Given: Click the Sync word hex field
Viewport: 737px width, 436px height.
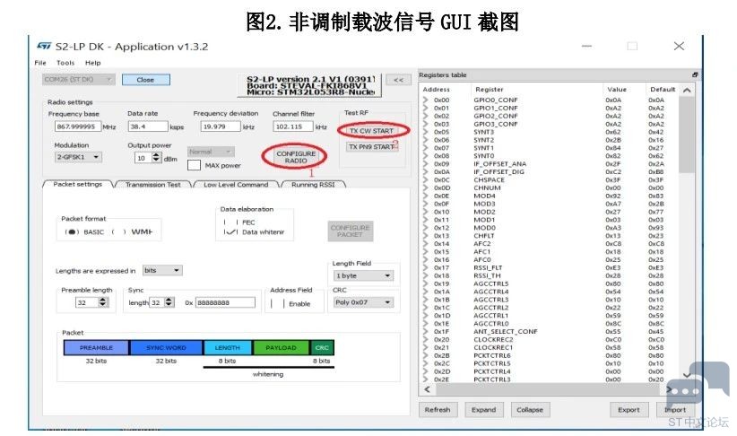Looking at the screenshot, I should tap(225, 302).
